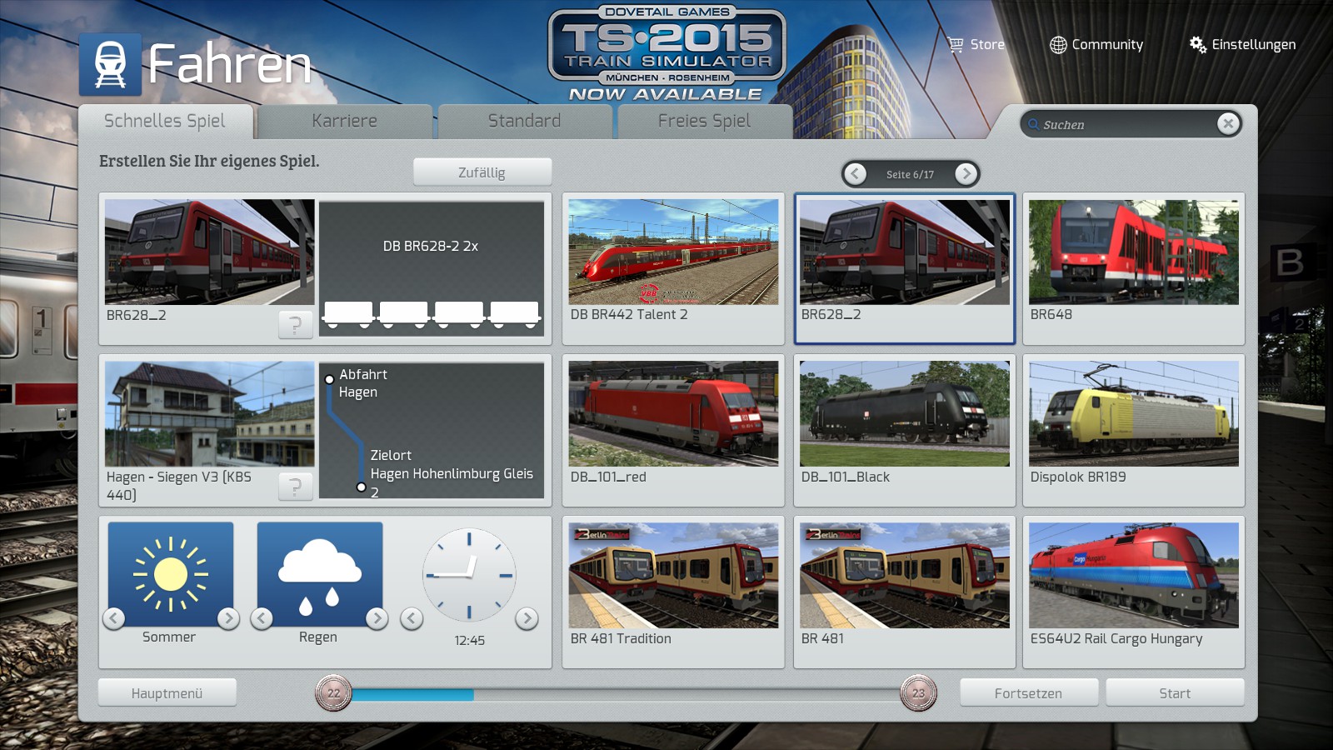The height and width of the screenshot is (750, 1333).
Task: Click the help question mark under BR628_2
Action: tap(295, 325)
